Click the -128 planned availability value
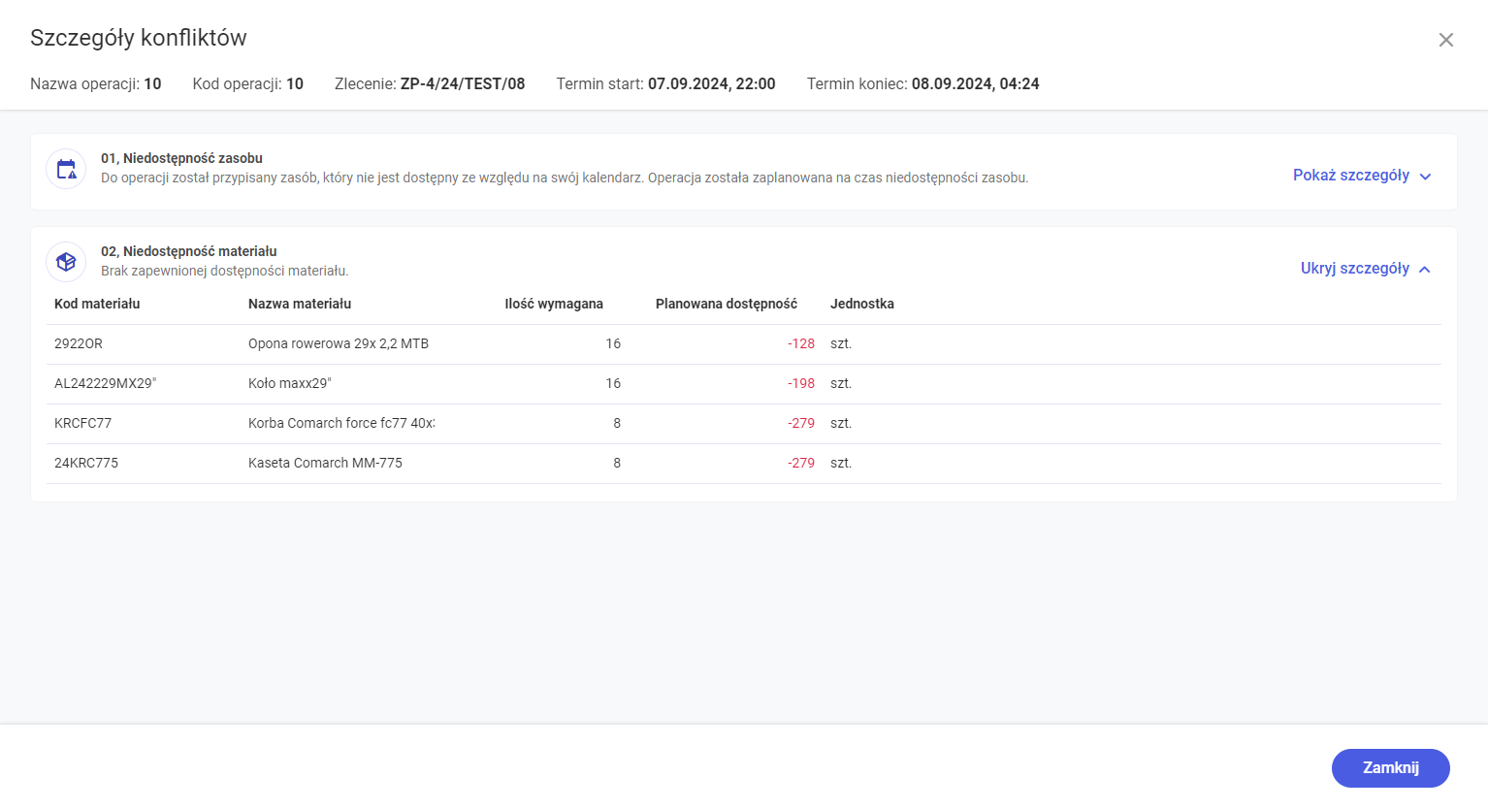Image resolution: width=1488 pixels, height=809 pixels. 801,343
